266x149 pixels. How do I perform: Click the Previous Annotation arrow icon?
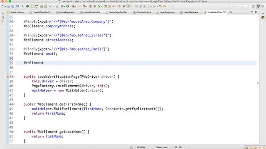click(x=154, y=6)
